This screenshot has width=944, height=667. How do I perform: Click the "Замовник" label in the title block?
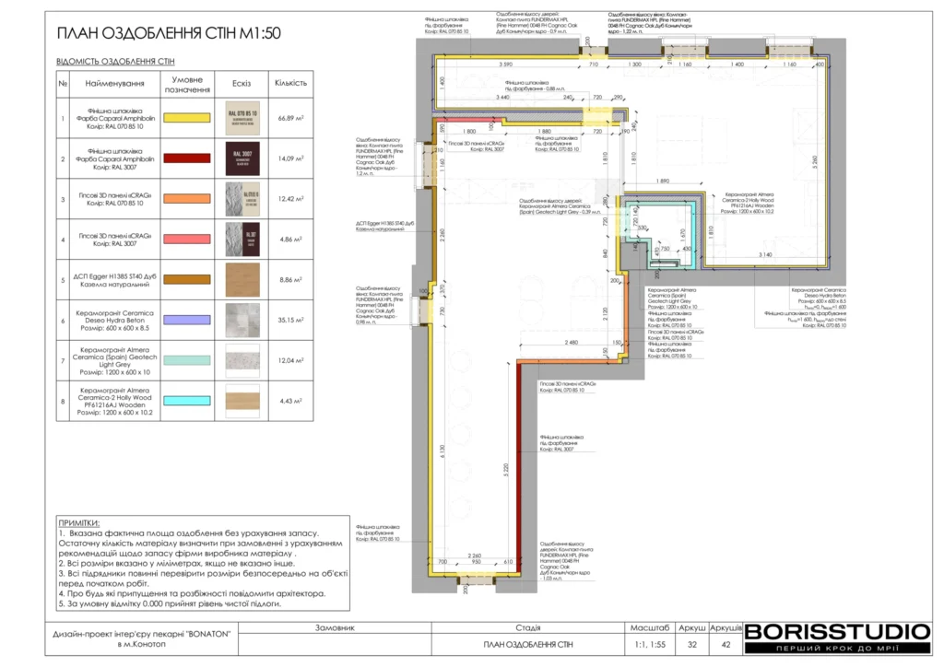335,628
